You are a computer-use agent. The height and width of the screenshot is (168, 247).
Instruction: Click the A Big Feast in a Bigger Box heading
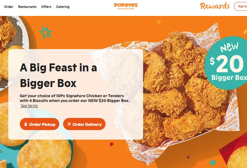pyautogui.click(x=58, y=75)
